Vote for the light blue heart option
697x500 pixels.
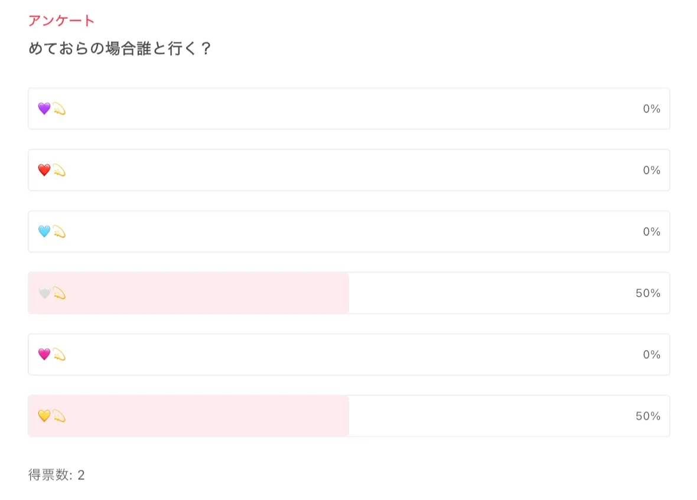(x=348, y=231)
